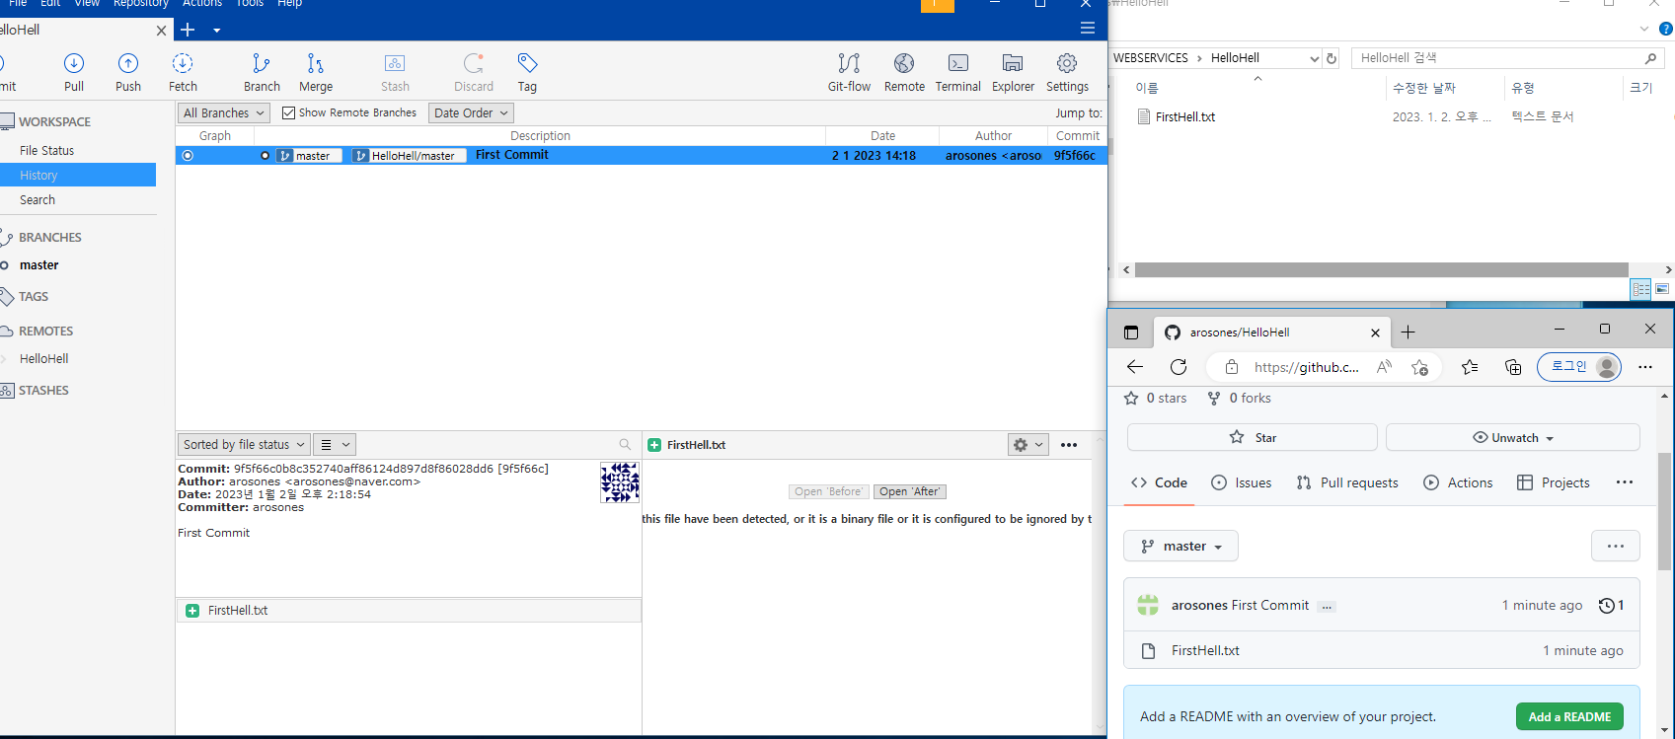
Task: Expand Explorer address bar history dropdown
Action: (1314, 58)
